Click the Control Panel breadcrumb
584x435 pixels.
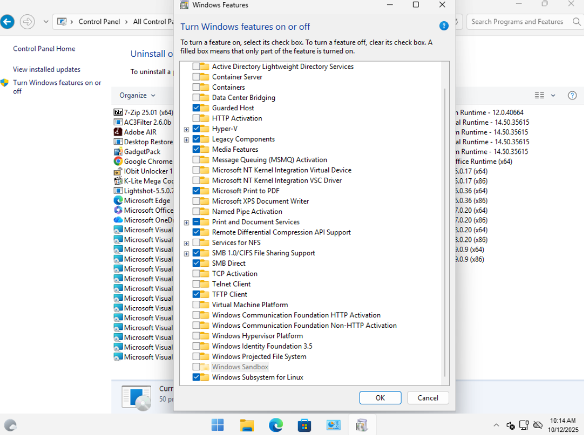99,22
